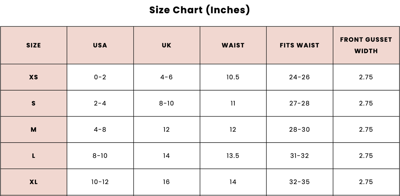
Task: Click the WAIST column header
Action: pos(233,45)
